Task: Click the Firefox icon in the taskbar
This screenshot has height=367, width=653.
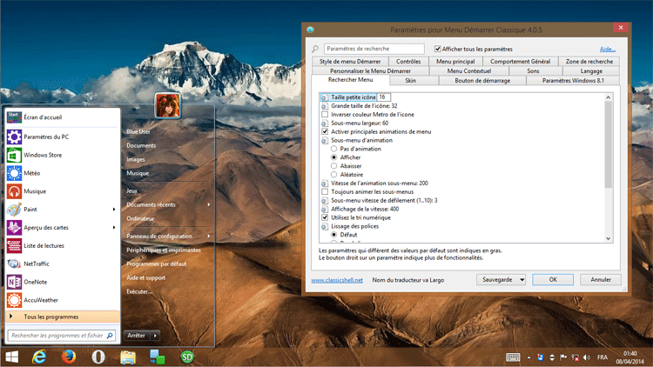Action: 69,357
